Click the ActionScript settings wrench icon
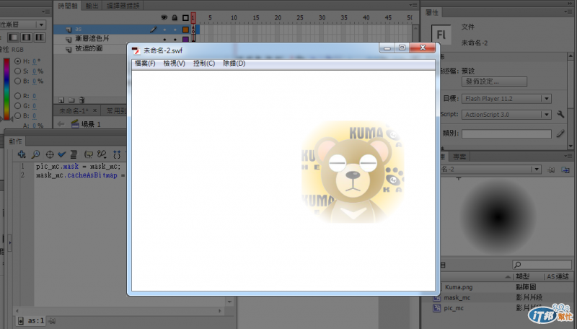 click(x=560, y=115)
